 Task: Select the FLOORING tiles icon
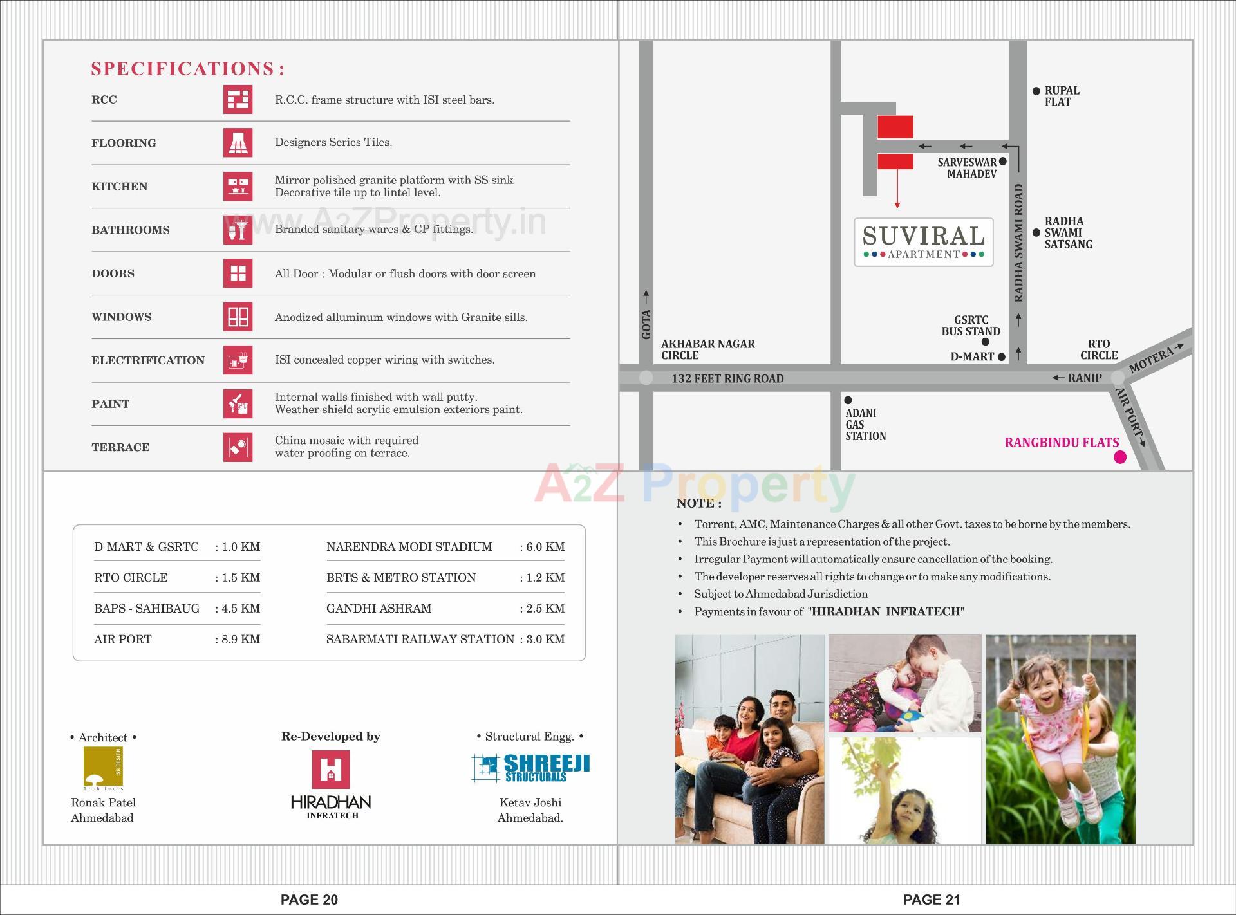tap(238, 143)
